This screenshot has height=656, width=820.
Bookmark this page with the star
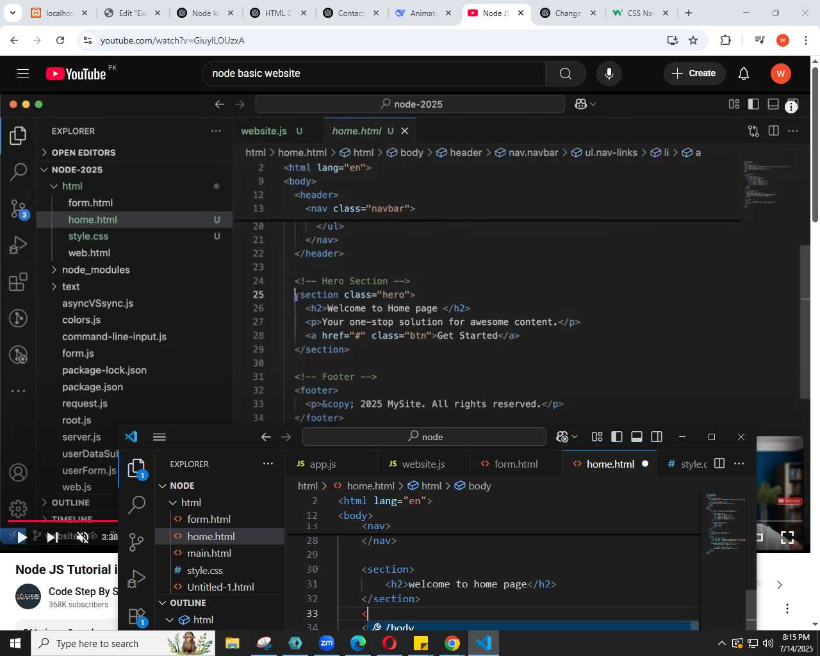click(x=693, y=40)
